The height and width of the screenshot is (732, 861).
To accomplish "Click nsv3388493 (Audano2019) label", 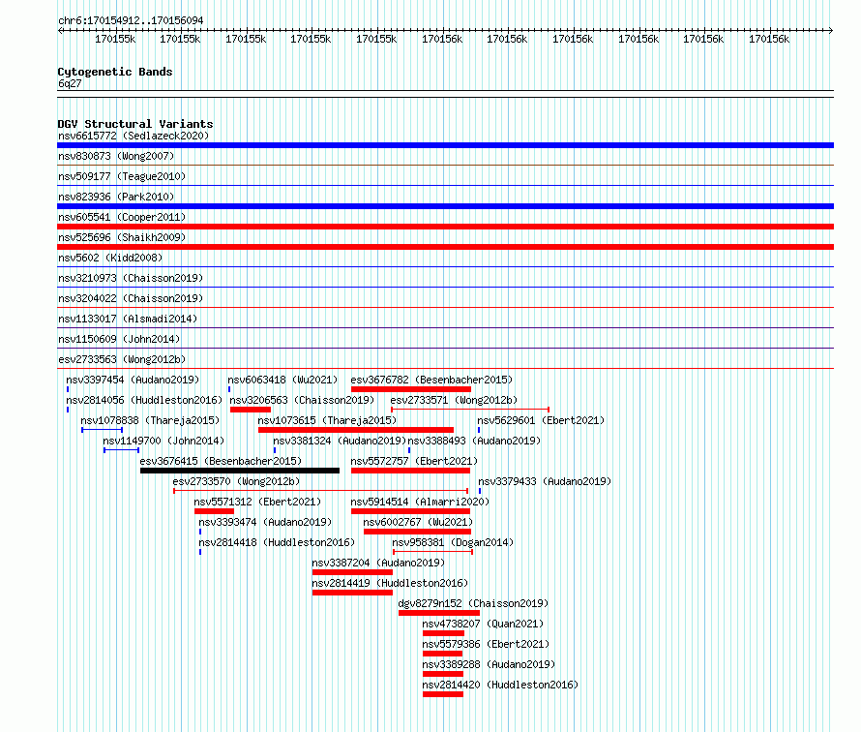I will pyautogui.click(x=474, y=441).
